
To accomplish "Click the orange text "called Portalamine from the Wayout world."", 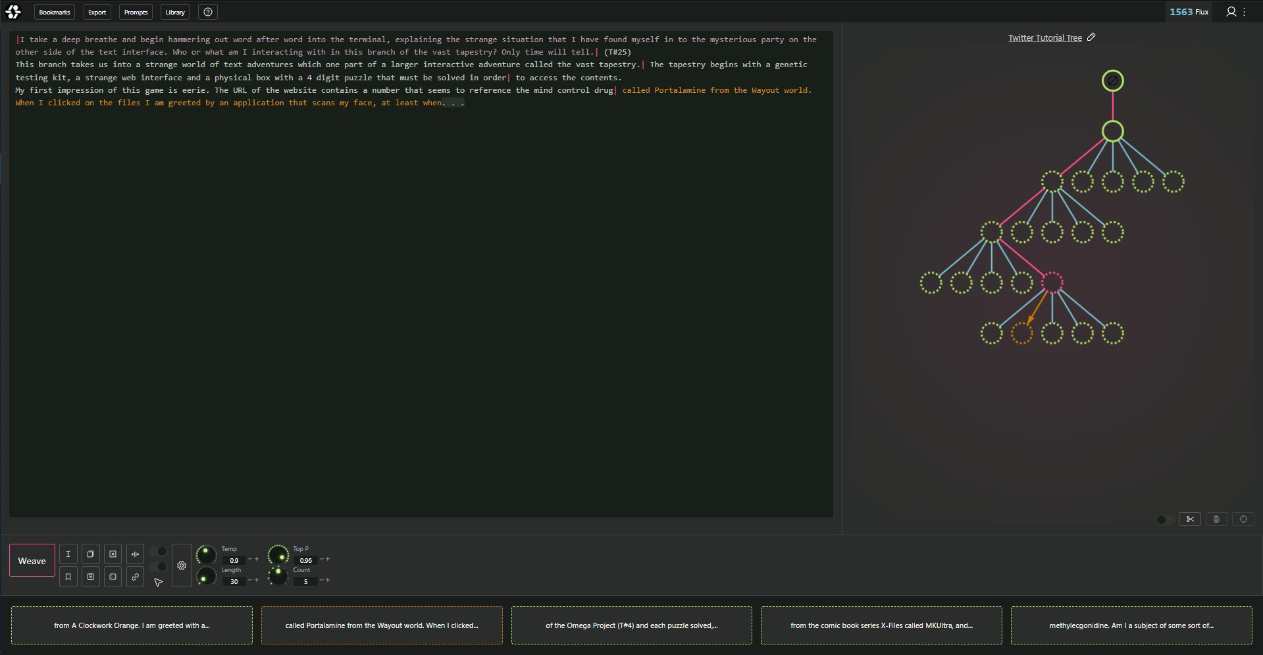I will (x=717, y=90).
